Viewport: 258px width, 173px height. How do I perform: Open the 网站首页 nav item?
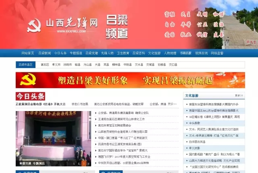28,53
